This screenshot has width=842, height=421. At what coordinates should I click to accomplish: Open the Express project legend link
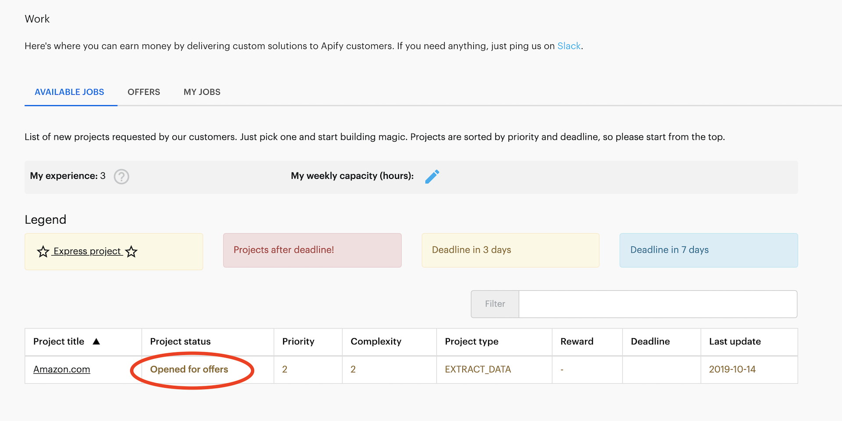point(87,251)
